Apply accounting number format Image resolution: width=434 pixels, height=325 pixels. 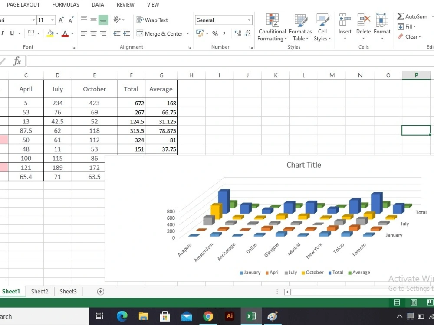click(200, 33)
